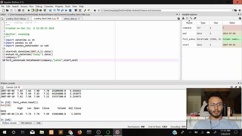This screenshot has height=136, width=242.
Task: Click the Save all files icon
Action: click(15, 10)
